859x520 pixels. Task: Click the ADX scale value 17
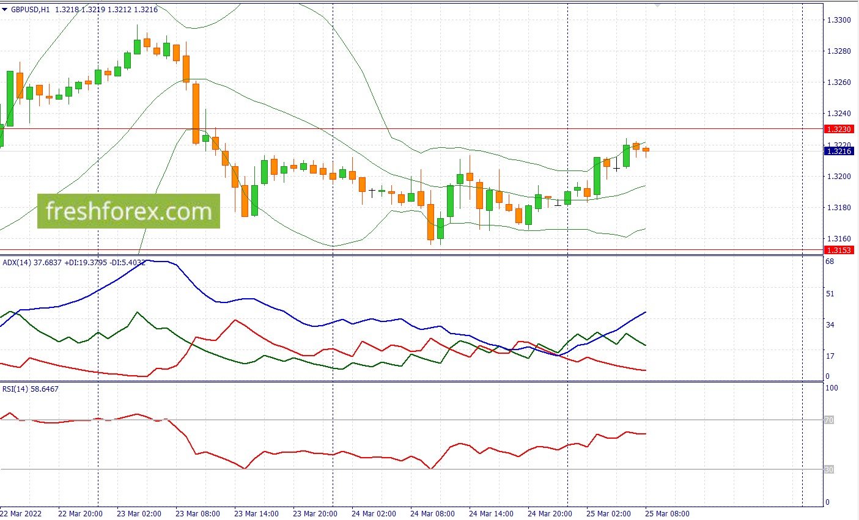coord(830,356)
